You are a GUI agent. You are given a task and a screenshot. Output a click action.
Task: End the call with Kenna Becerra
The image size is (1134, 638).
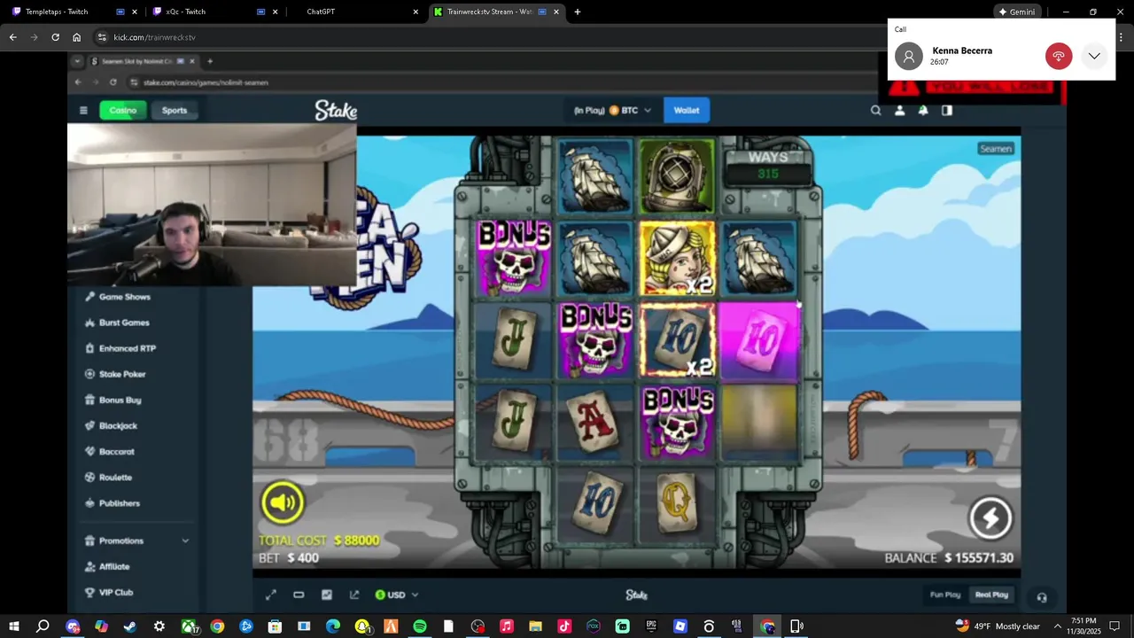(x=1059, y=57)
